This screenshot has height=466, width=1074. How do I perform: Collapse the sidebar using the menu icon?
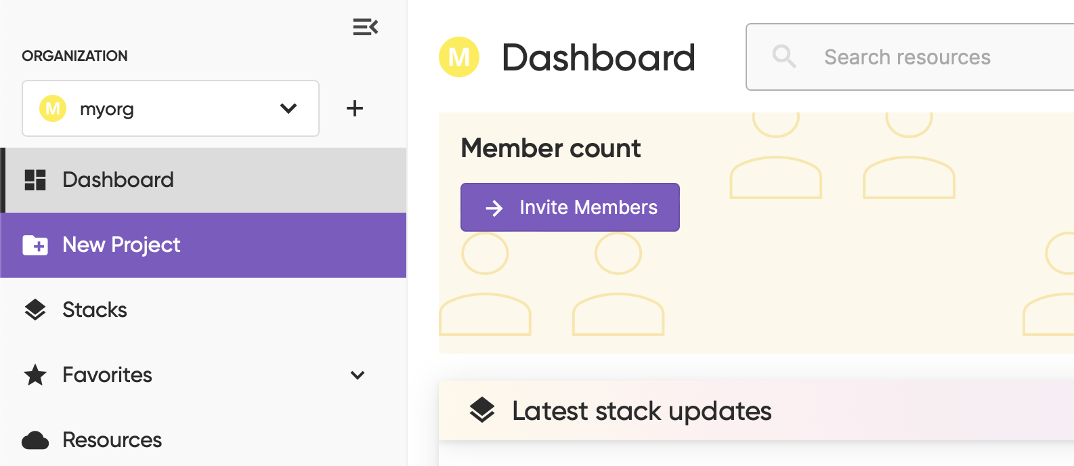tap(365, 27)
